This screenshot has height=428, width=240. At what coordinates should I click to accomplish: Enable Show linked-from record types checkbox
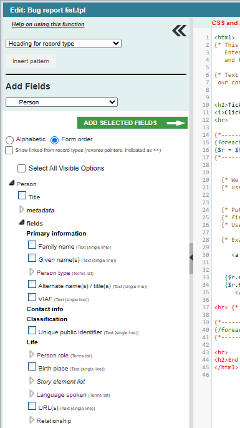pyautogui.click(x=9, y=150)
